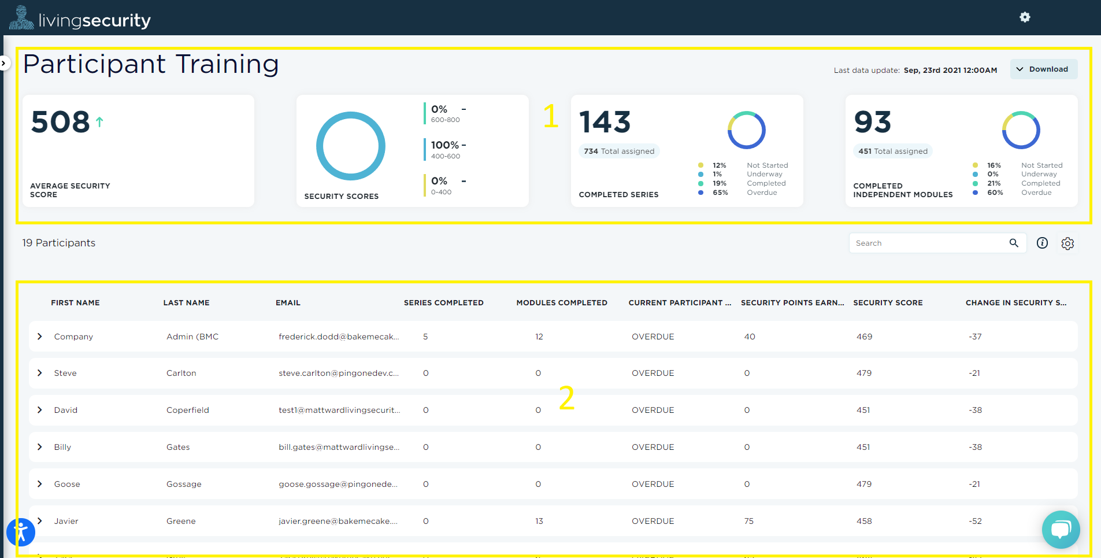
Task: Click email test1@mattwardlivingsecurit...
Action: click(x=339, y=410)
